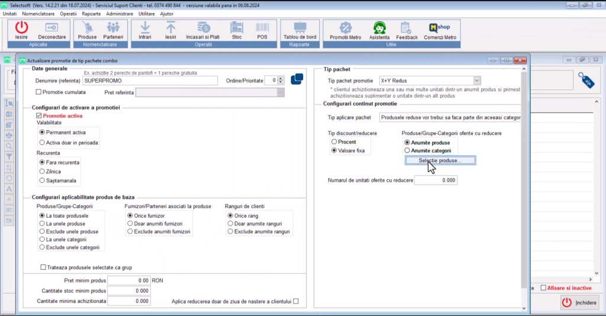Choose the Anumite categorii option

(407, 150)
